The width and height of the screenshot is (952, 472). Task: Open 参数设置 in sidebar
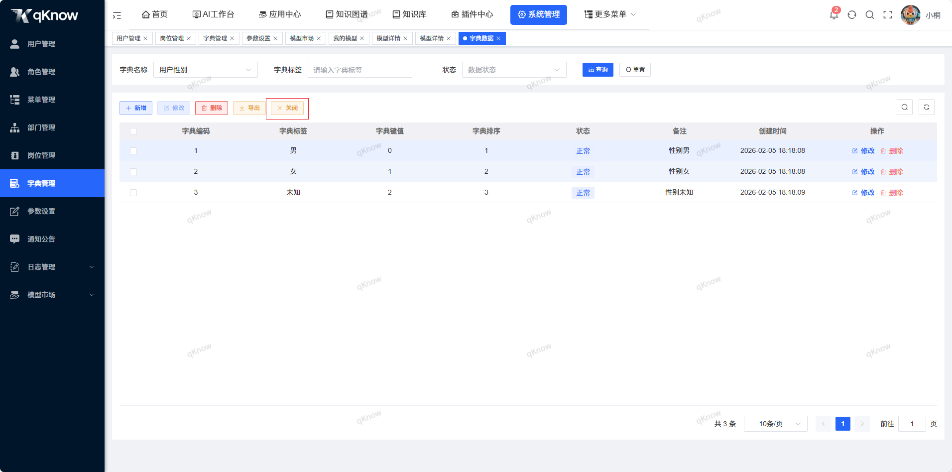(52, 211)
